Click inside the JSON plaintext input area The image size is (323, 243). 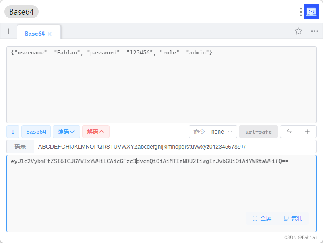(x=161, y=85)
